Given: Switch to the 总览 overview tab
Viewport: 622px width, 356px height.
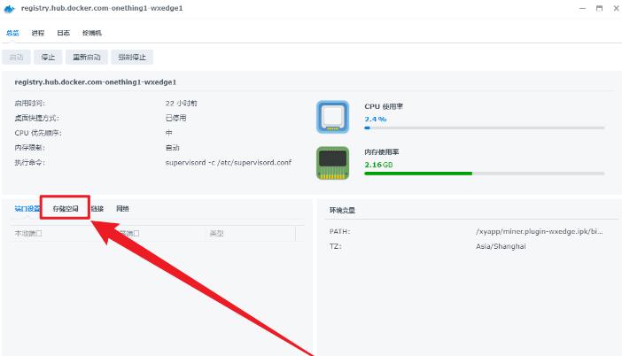Looking at the screenshot, I should click(12, 33).
